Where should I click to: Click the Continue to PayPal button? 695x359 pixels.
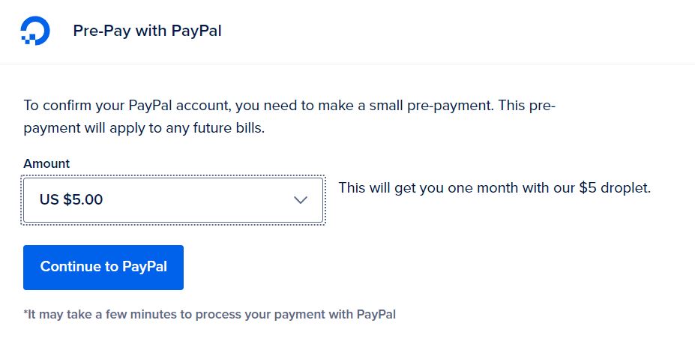click(103, 268)
